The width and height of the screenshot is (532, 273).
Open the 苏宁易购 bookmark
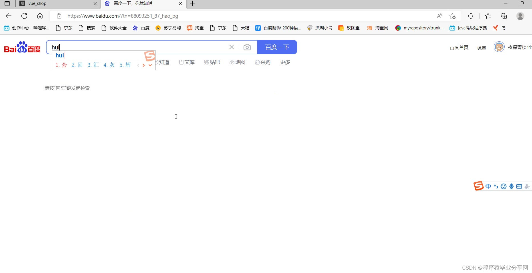tap(168, 28)
